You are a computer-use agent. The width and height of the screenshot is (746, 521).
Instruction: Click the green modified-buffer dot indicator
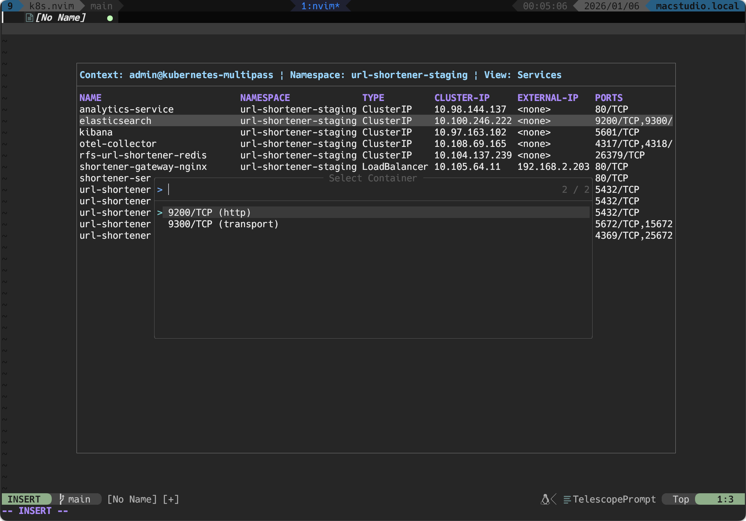[x=109, y=18]
